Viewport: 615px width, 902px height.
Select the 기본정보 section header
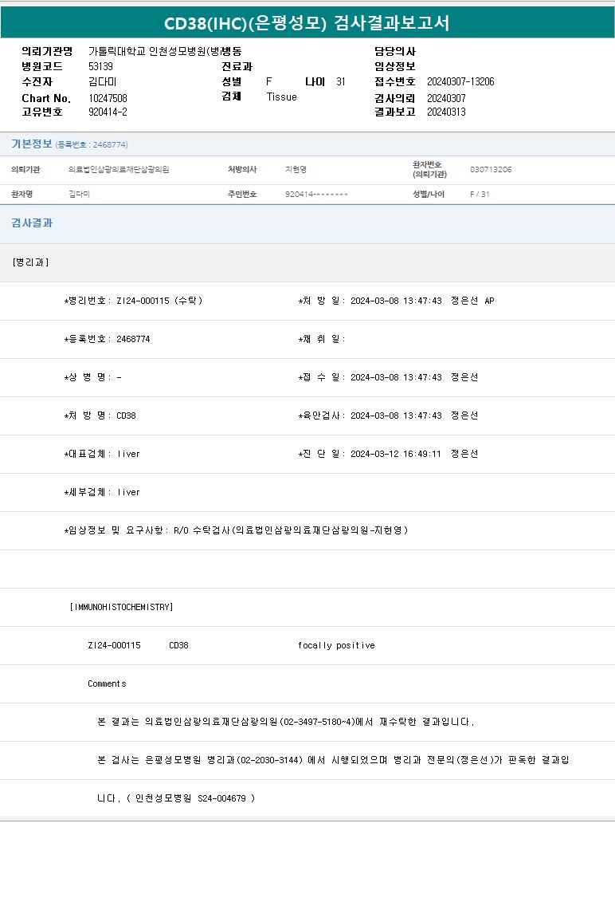32,144
